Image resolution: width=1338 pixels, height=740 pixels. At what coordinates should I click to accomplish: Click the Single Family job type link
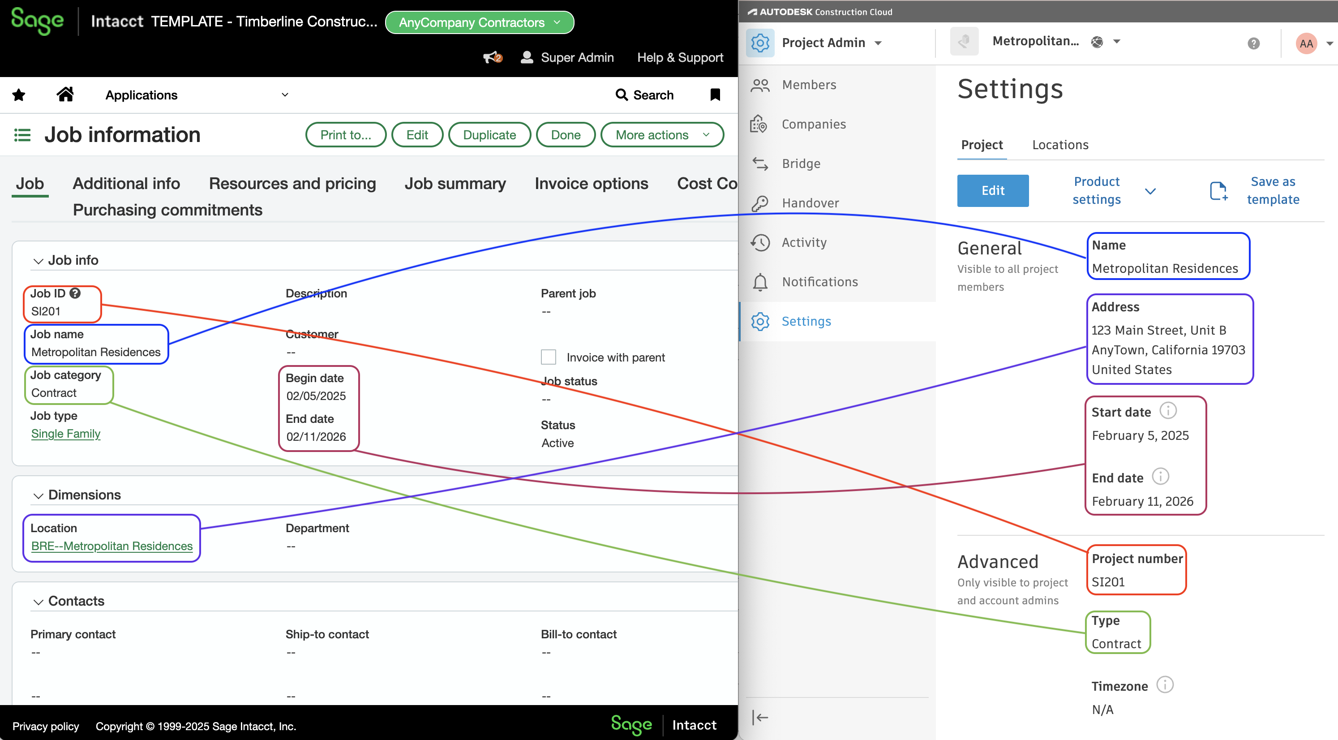pos(65,433)
